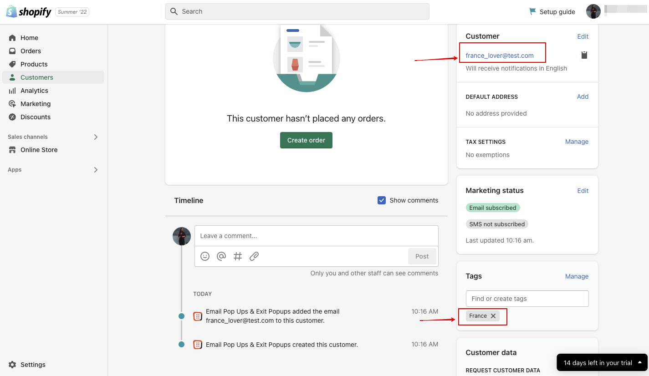This screenshot has height=376, width=649.
Task: Click the SMS not subscribed badge
Action: [497, 224]
